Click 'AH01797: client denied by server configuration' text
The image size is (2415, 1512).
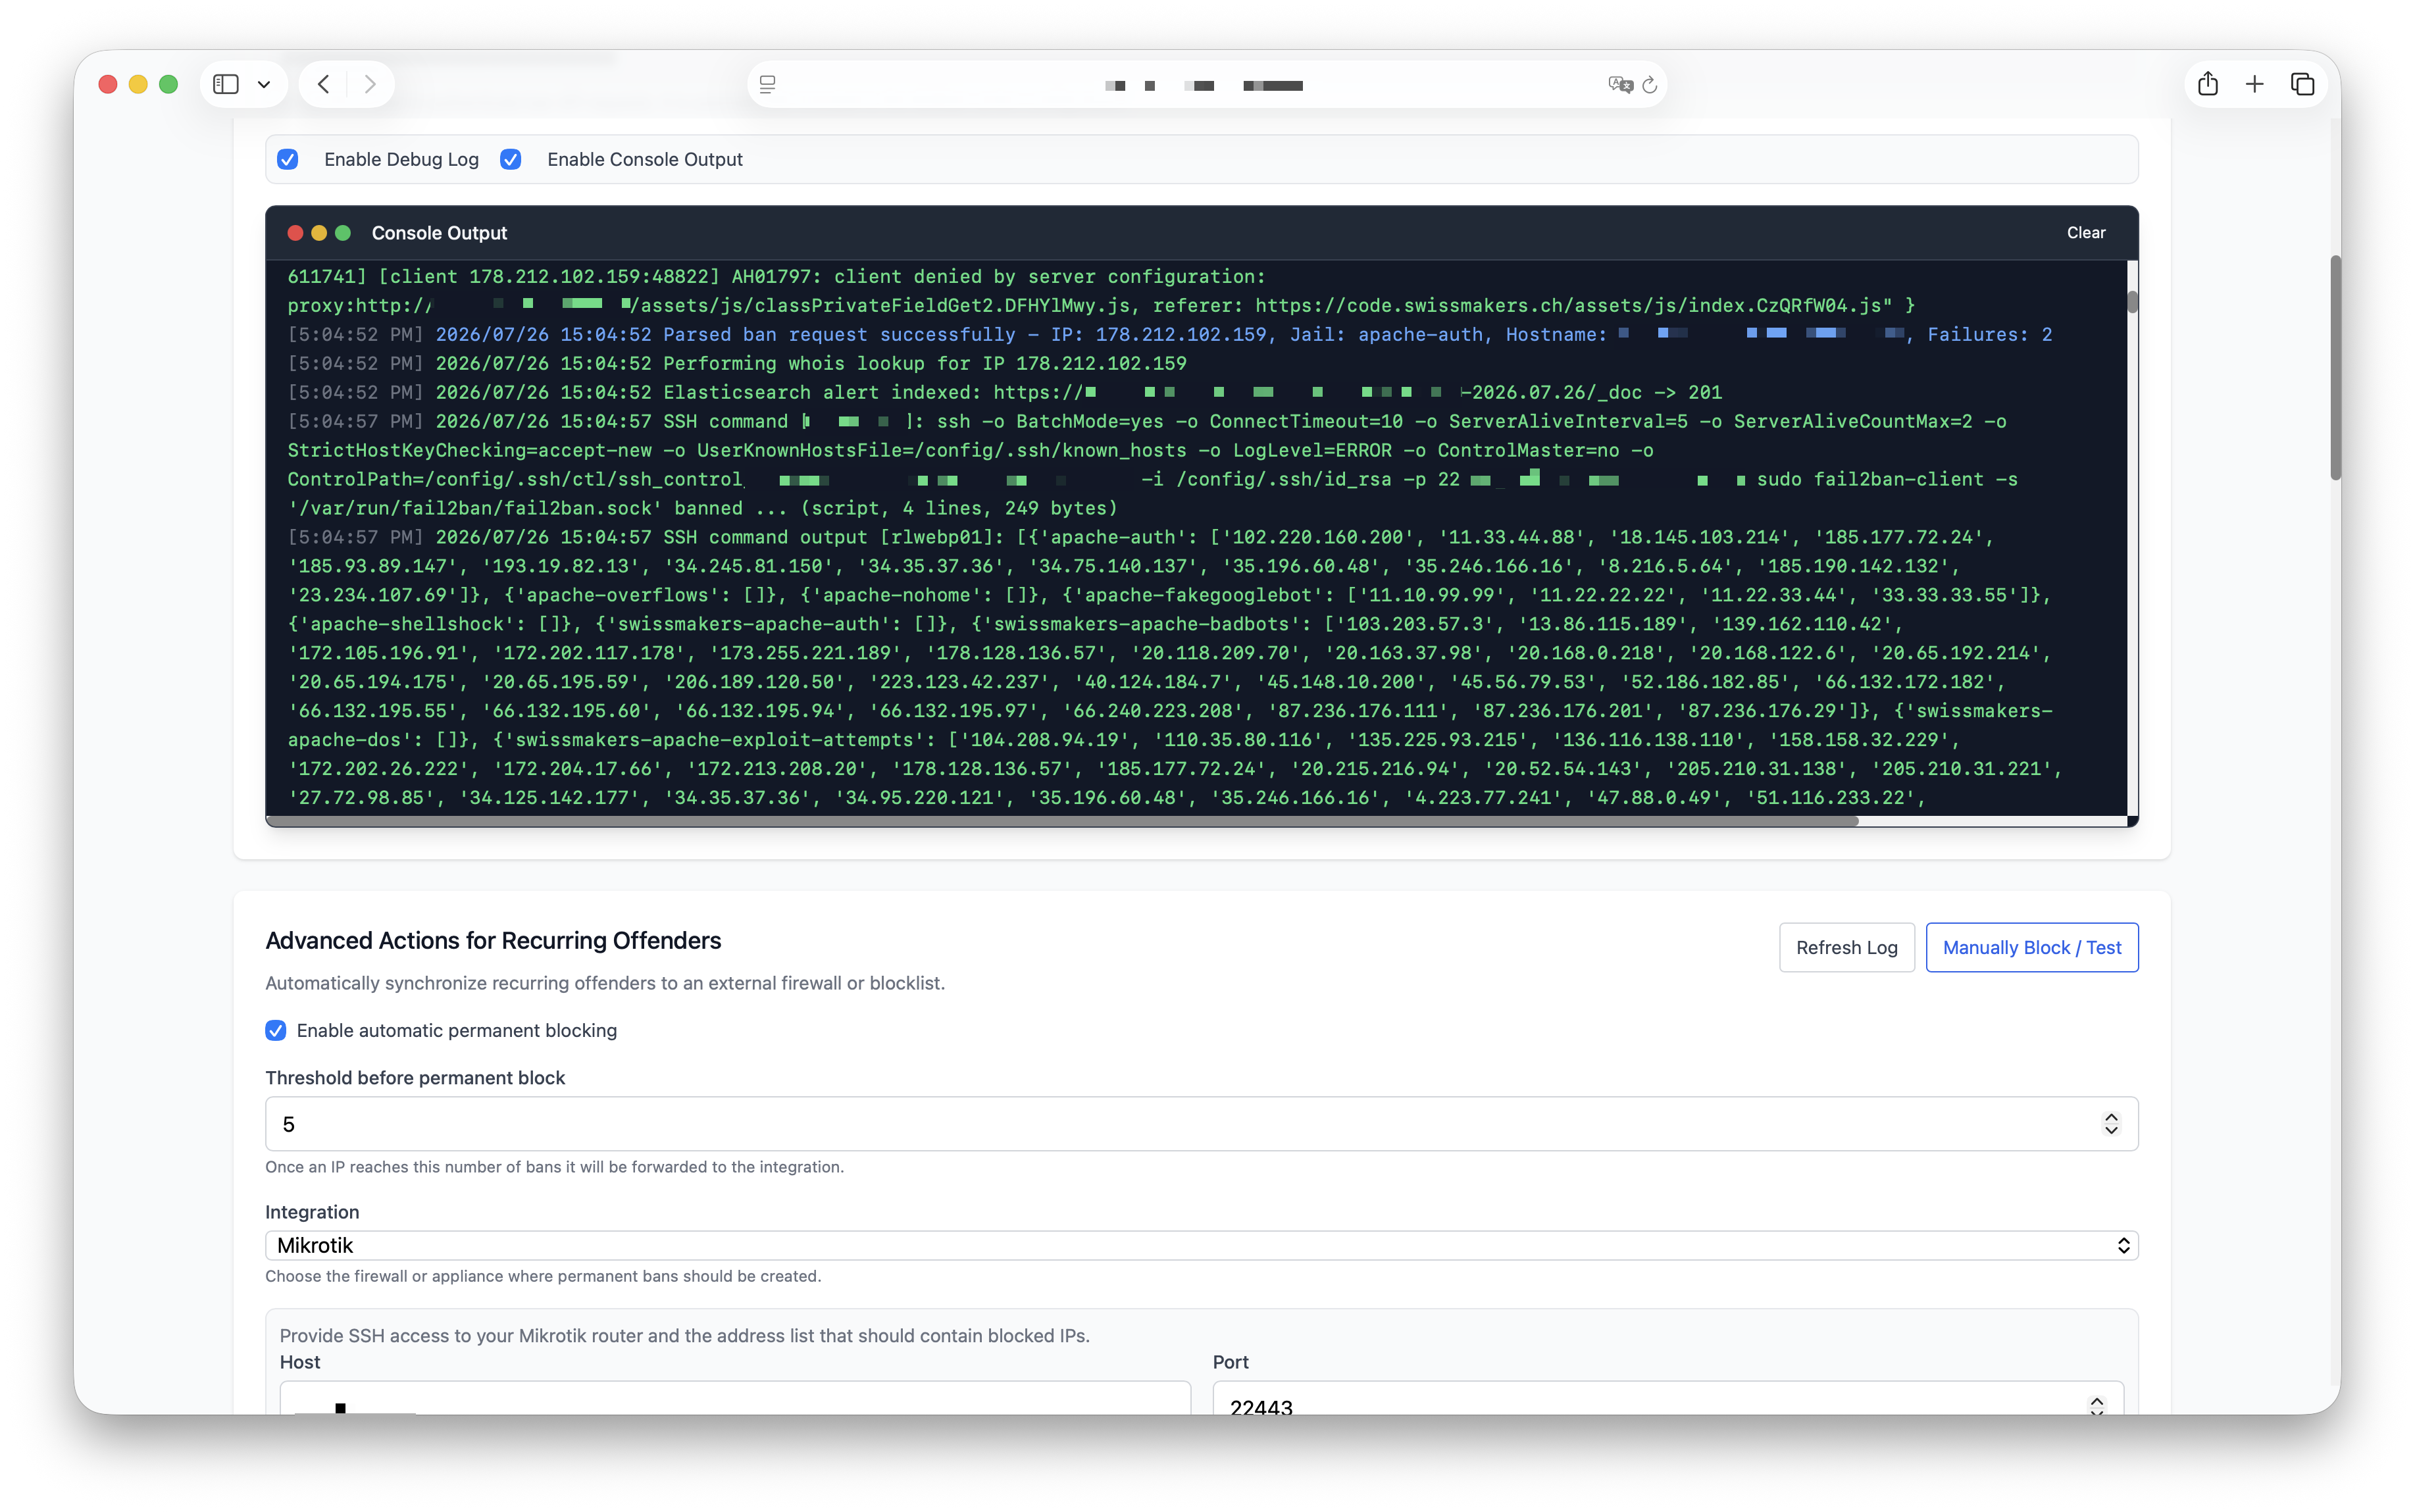(x=998, y=276)
